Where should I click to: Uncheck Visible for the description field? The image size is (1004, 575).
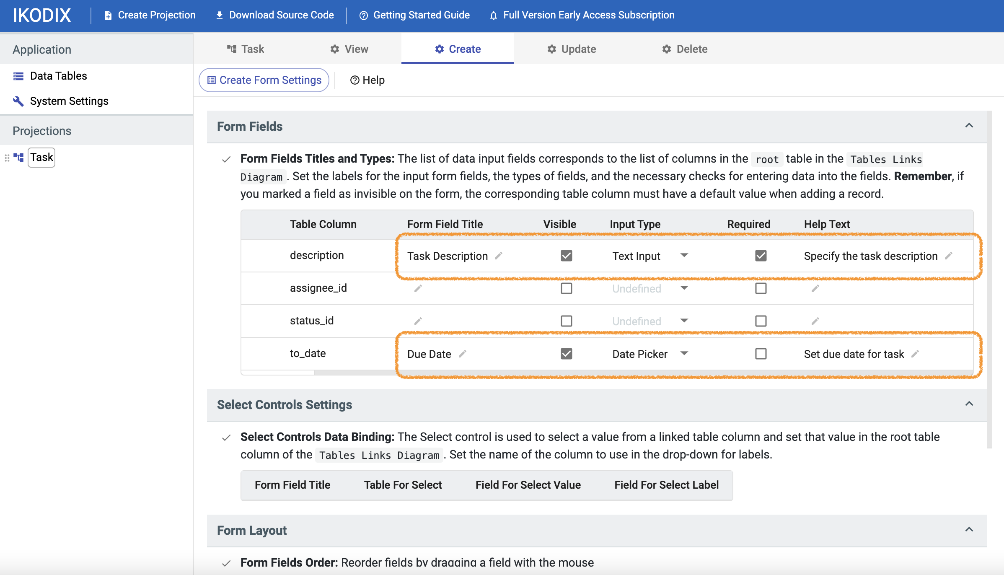coord(566,256)
